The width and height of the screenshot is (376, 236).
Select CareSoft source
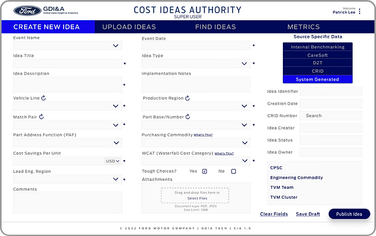point(318,55)
